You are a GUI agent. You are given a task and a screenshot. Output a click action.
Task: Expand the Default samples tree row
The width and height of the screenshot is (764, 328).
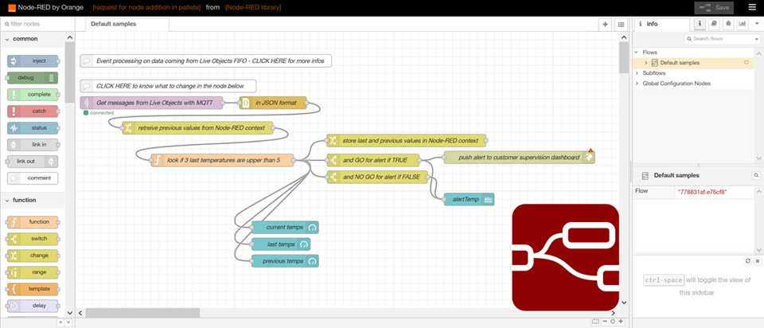[x=645, y=63]
